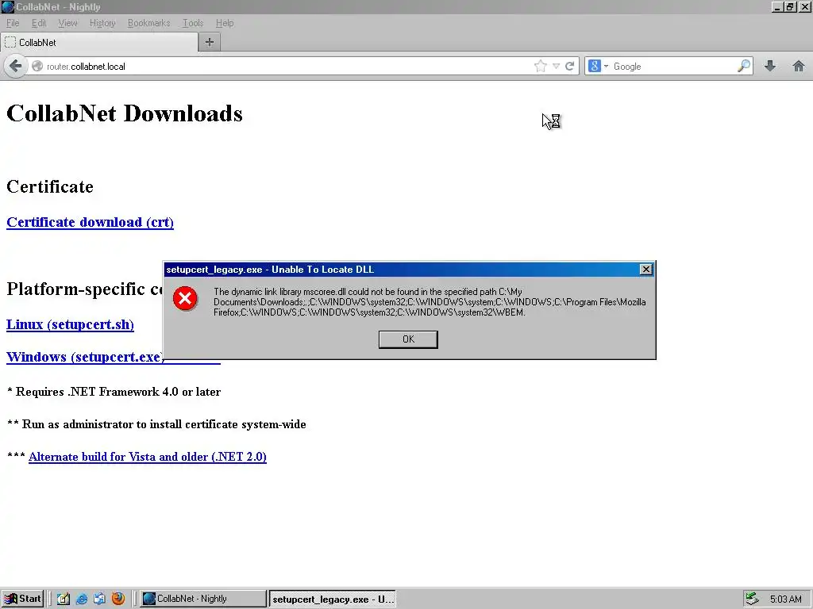Open the Help menu

[x=225, y=23]
